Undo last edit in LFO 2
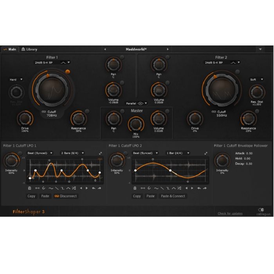 coord(199,188)
